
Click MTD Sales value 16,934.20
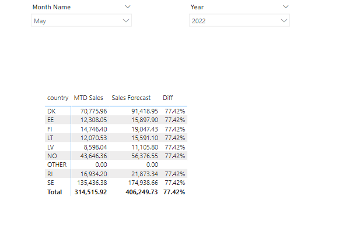[x=93, y=174]
